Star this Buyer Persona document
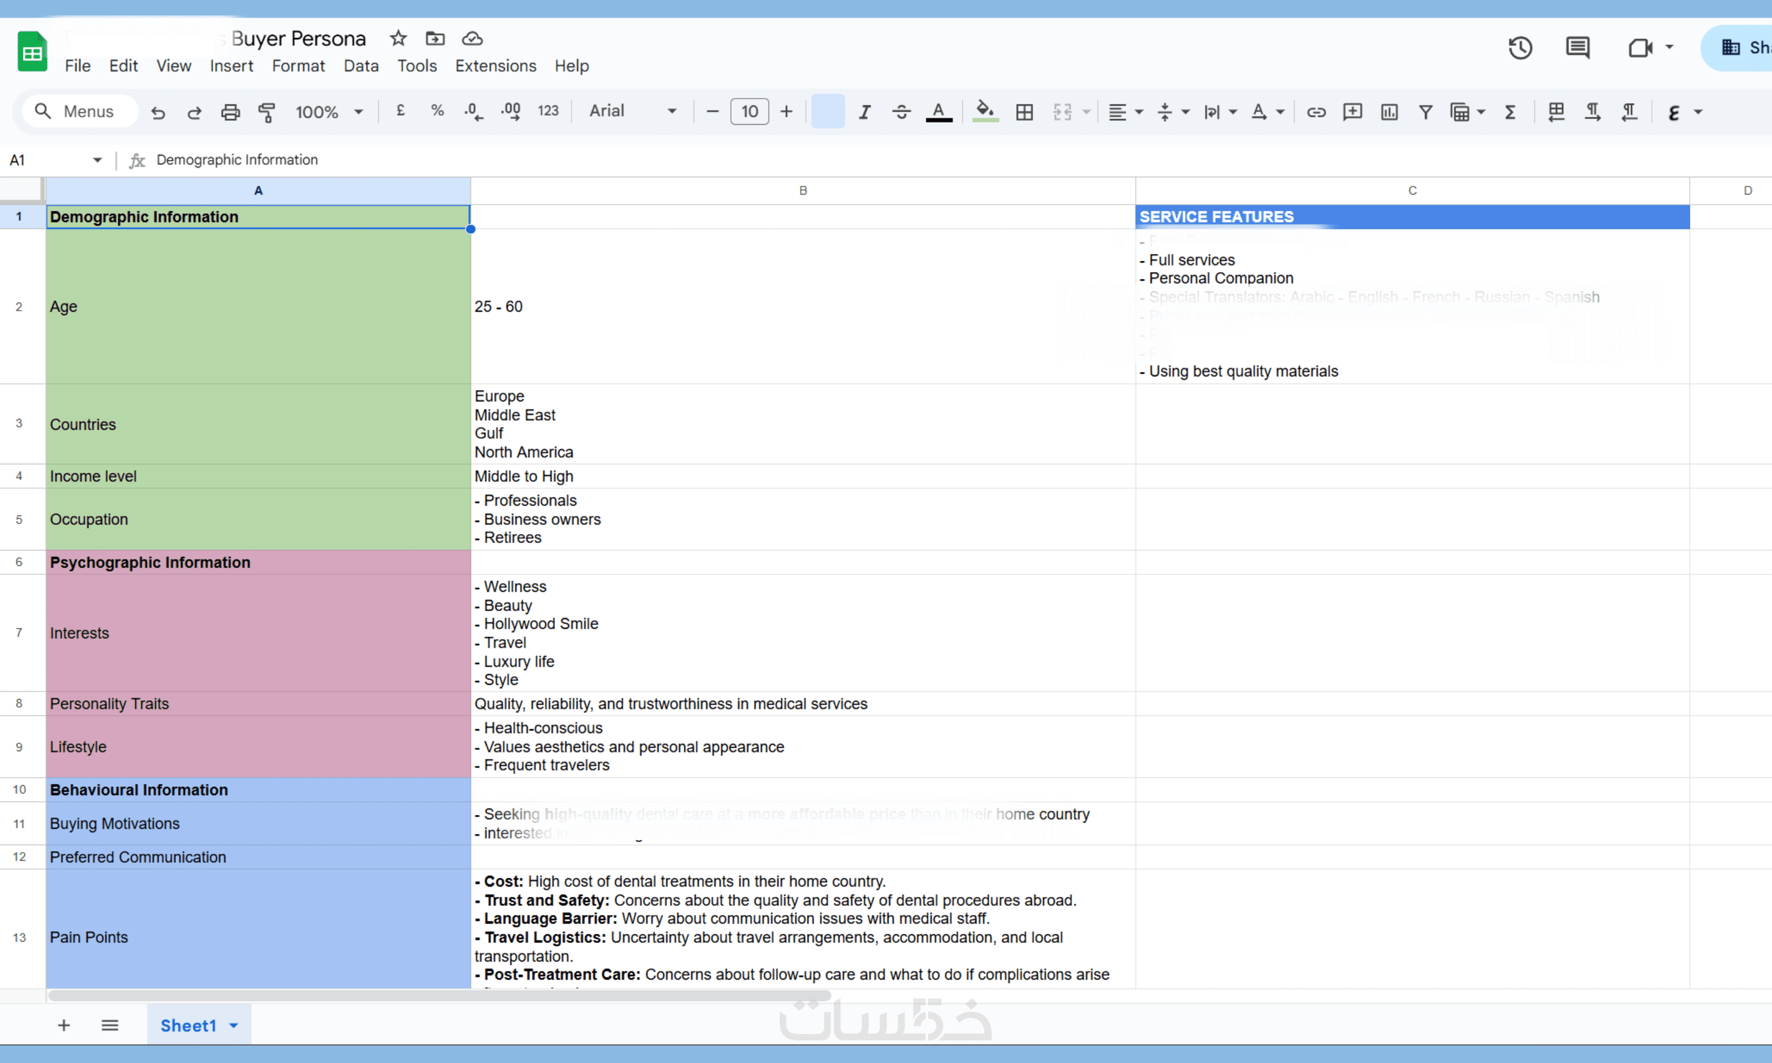Viewport: 1772px width, 1063px height. tap(398, 39)
